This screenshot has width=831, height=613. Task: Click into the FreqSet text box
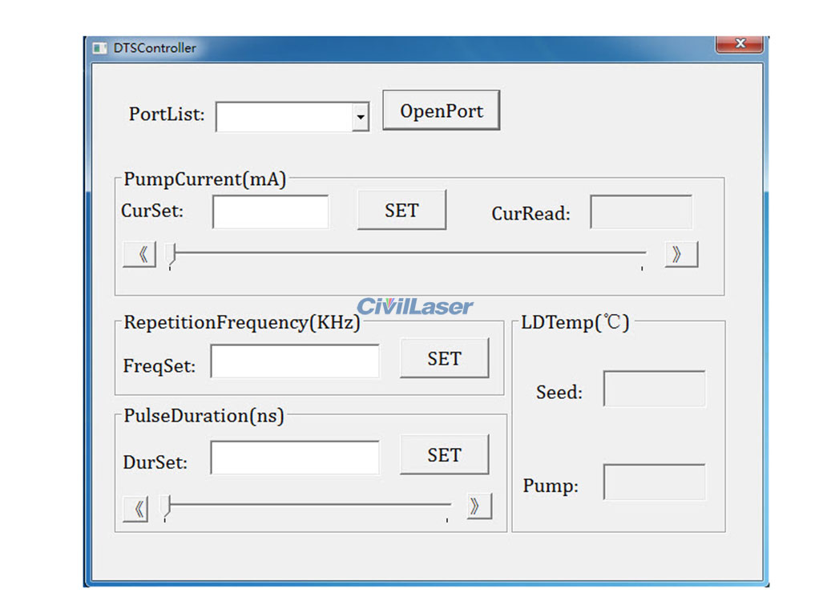pyautogui.click(x=295, y=361)
